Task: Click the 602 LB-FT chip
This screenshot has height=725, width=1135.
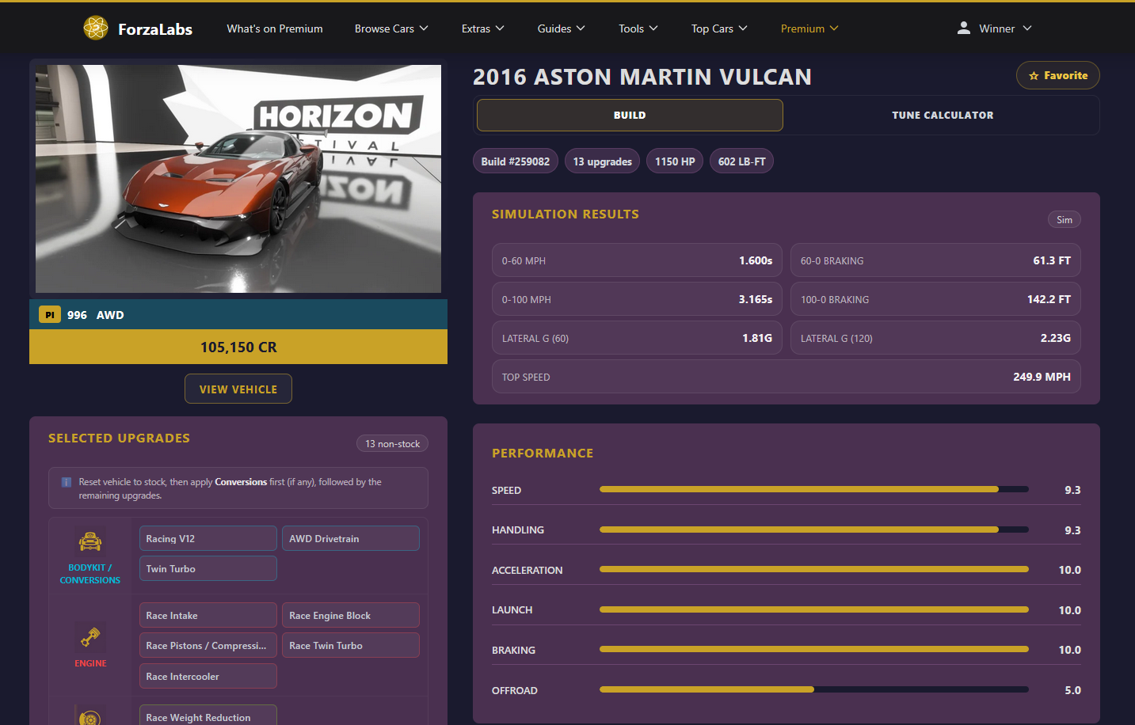Action: [741, 161]
